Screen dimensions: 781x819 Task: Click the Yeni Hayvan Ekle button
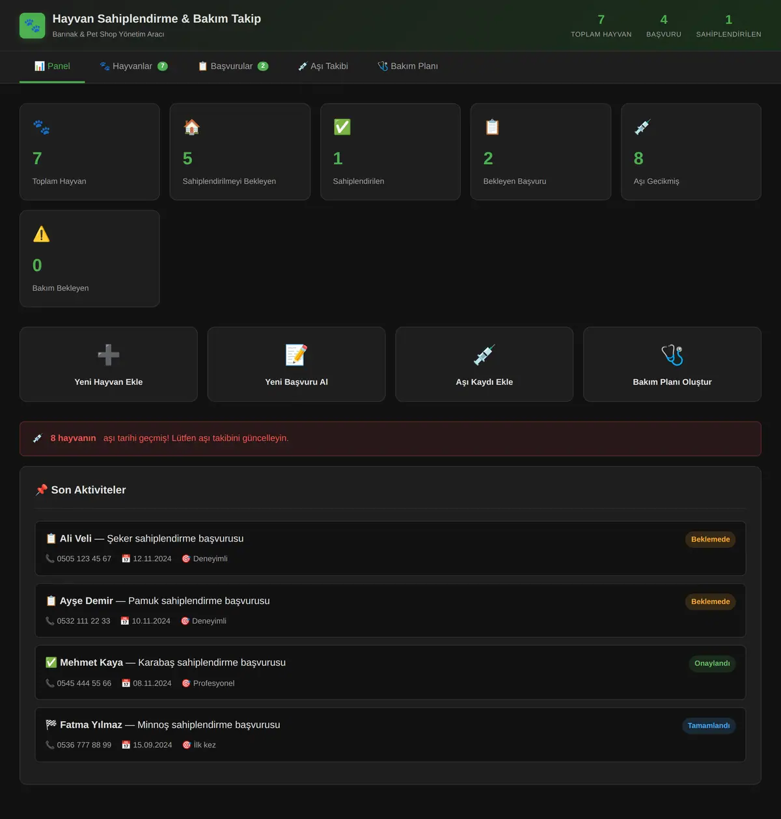[109, 364]
